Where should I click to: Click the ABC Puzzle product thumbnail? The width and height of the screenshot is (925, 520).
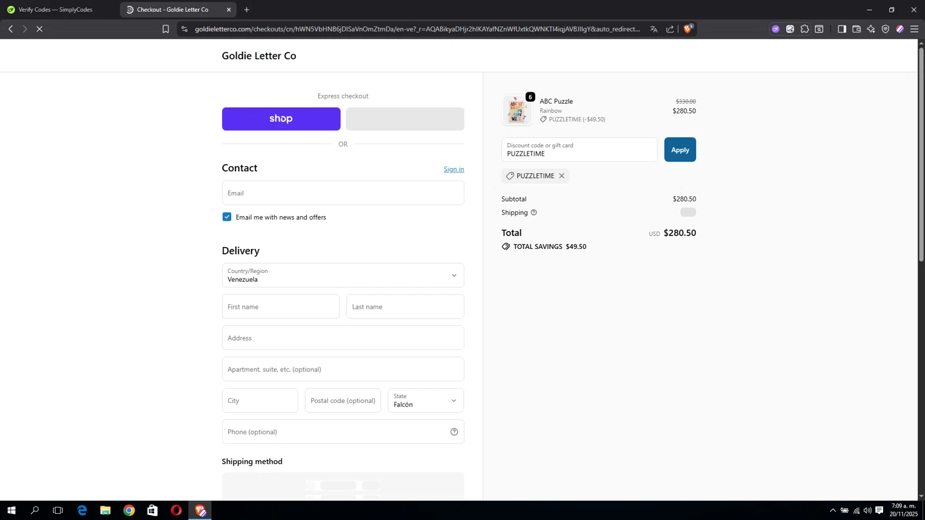coord(517,110)
